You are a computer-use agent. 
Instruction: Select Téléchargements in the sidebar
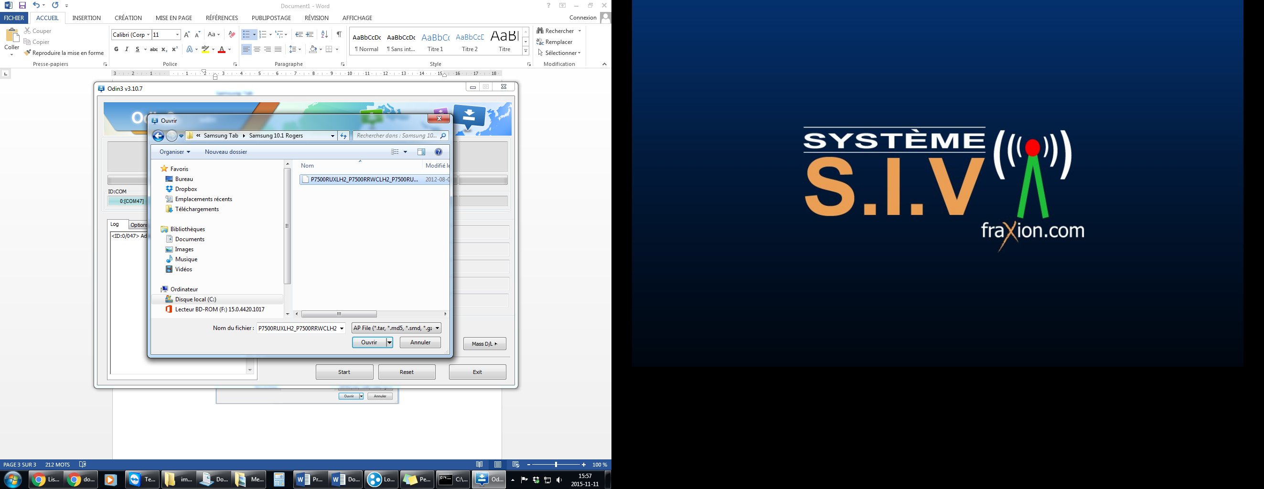pos(197,210)
